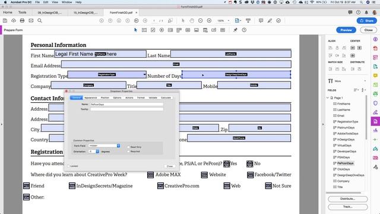Add a list box field tool
This screenshot has height=214, width=380.
(x=170, y=30)
